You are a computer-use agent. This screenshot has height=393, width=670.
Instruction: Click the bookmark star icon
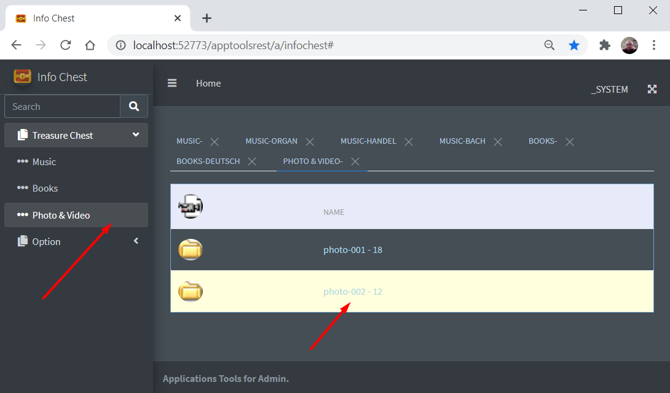tap(574, 45)
